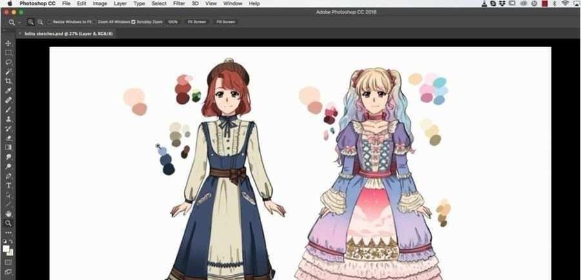Activate the Eraser tool

pos(8,137)
